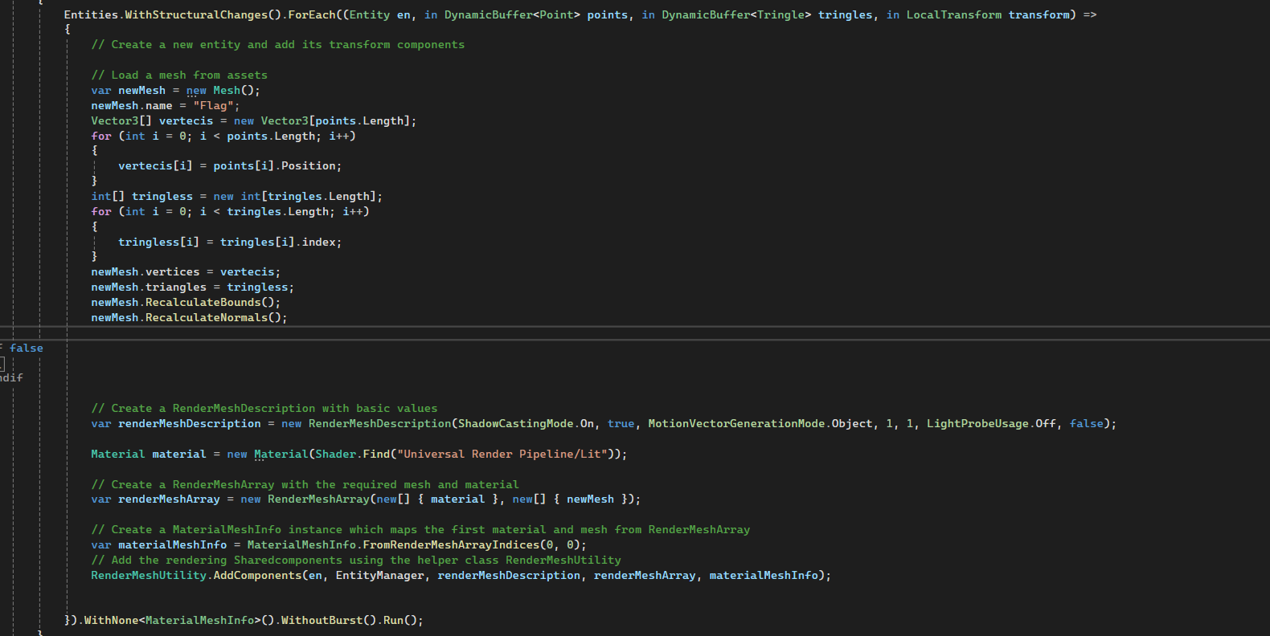Select the DynamicBuffer<Tringle> parameter type
The height and width of the screenshot is (636, 1270).
pos(736,14)
